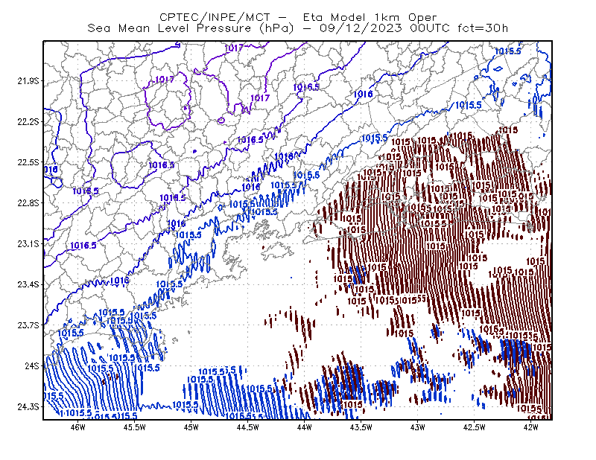Screen dimensions: 596x460
Task: Select the 24.3S latitude axis label
Action: tap(28, 407)
